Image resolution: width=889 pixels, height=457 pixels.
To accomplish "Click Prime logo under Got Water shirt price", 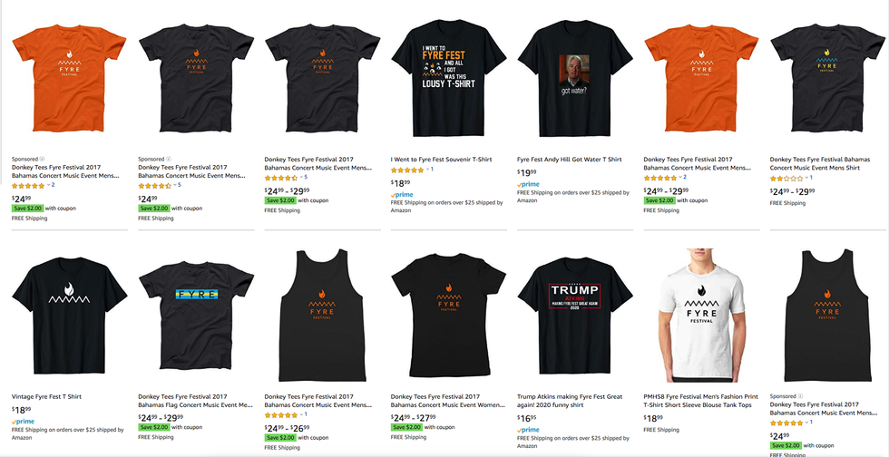I will (x=528, y=184).
